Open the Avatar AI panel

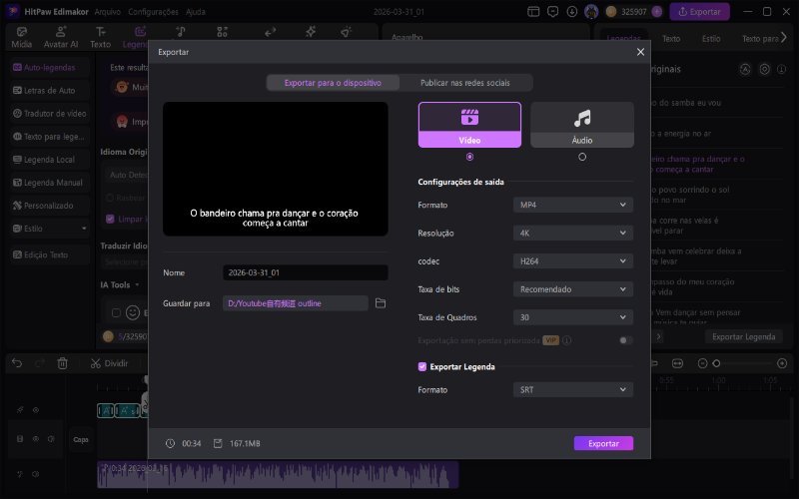[61, 37]
